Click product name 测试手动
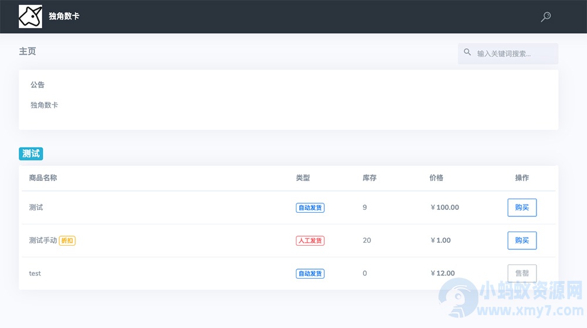587x328 pixels. [43, 240]
